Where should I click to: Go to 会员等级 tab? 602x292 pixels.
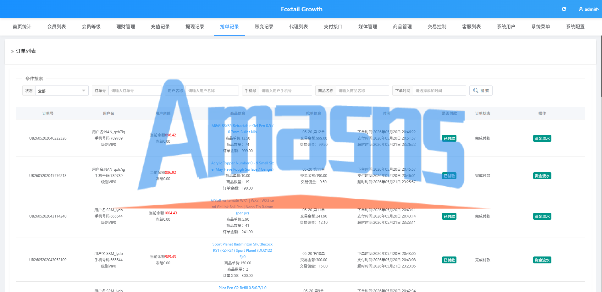click(x=91, y=27)
